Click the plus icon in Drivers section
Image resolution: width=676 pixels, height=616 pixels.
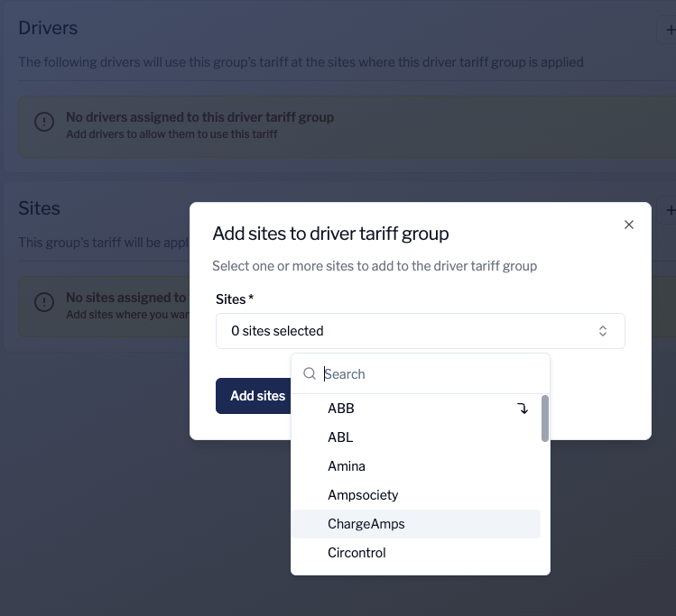[669, 30]
